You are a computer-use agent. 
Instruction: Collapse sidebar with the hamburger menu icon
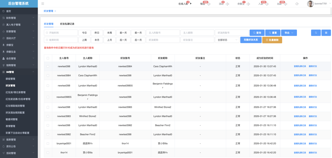coord(43,4)
